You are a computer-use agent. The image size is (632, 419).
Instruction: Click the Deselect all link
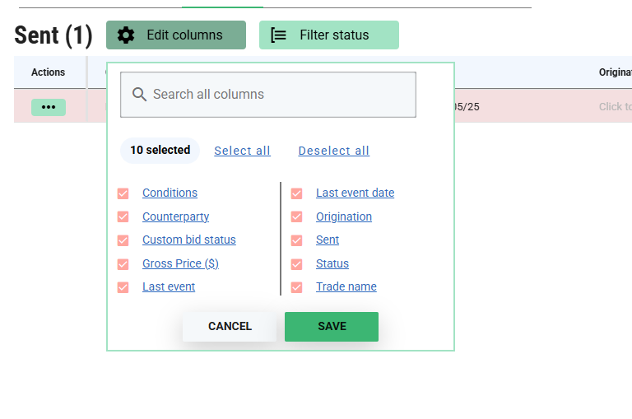point(333,151)
